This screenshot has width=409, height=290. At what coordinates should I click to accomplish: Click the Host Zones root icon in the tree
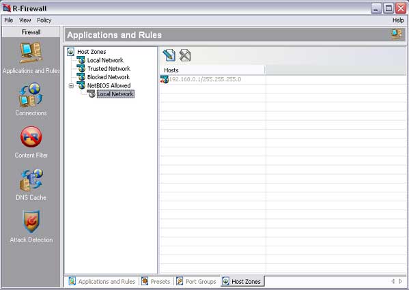pyautogui.click(x=71, y=52)
